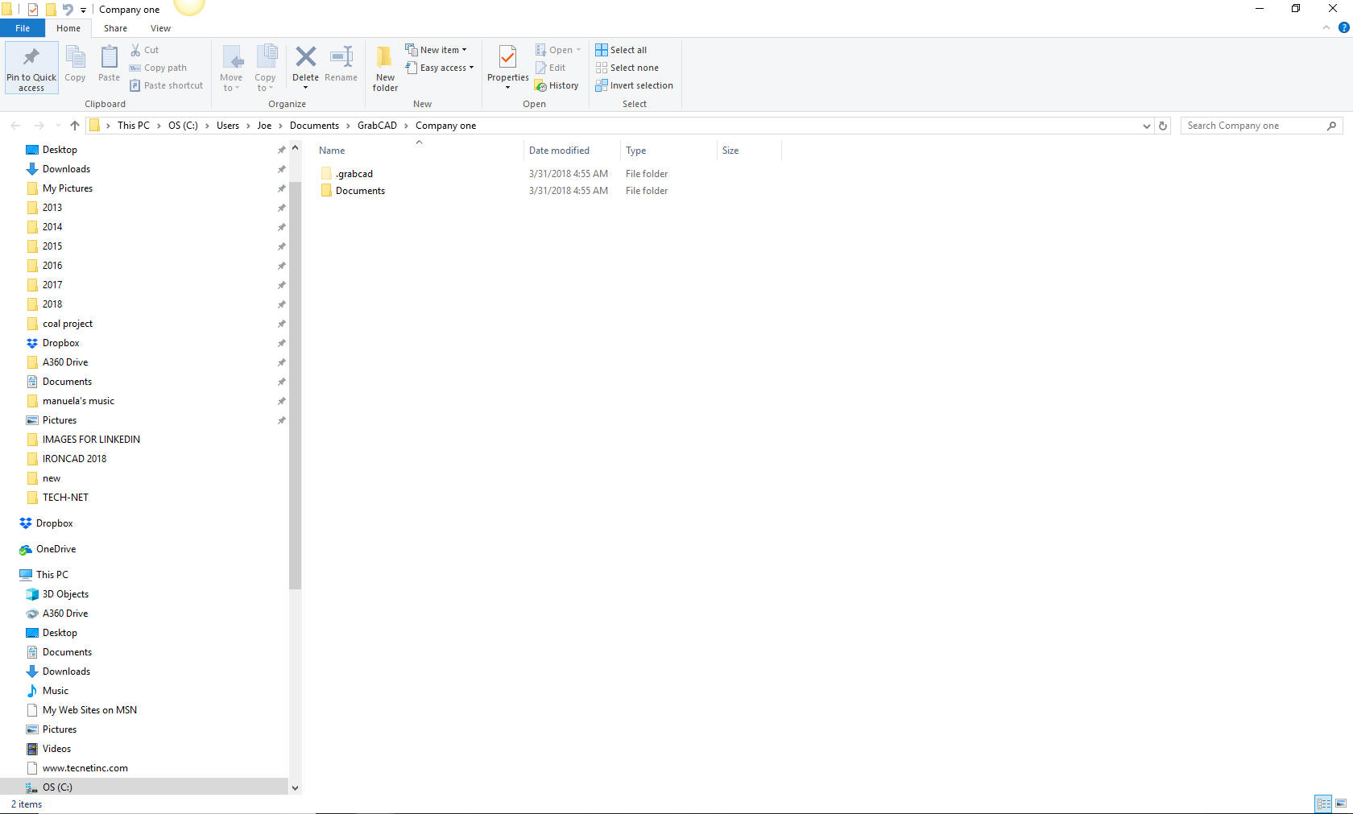
Task: Open the File menu tab
Action: pyautogui.click(x=23, y=28)
